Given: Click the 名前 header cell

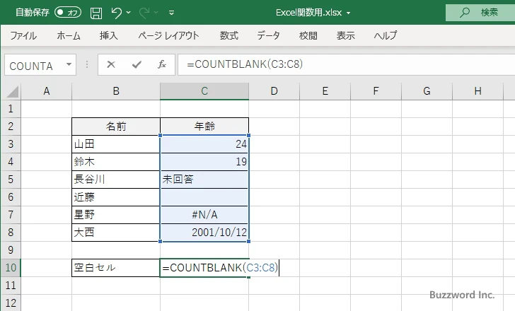Looking at the screenshot, I should (x=116, y=127).
